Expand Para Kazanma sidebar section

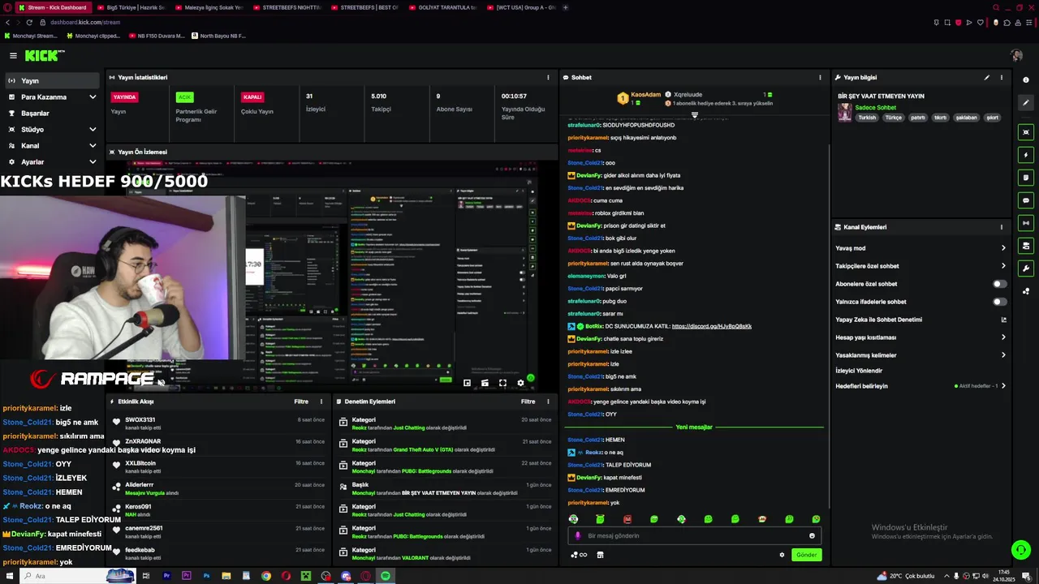(93, 97)
